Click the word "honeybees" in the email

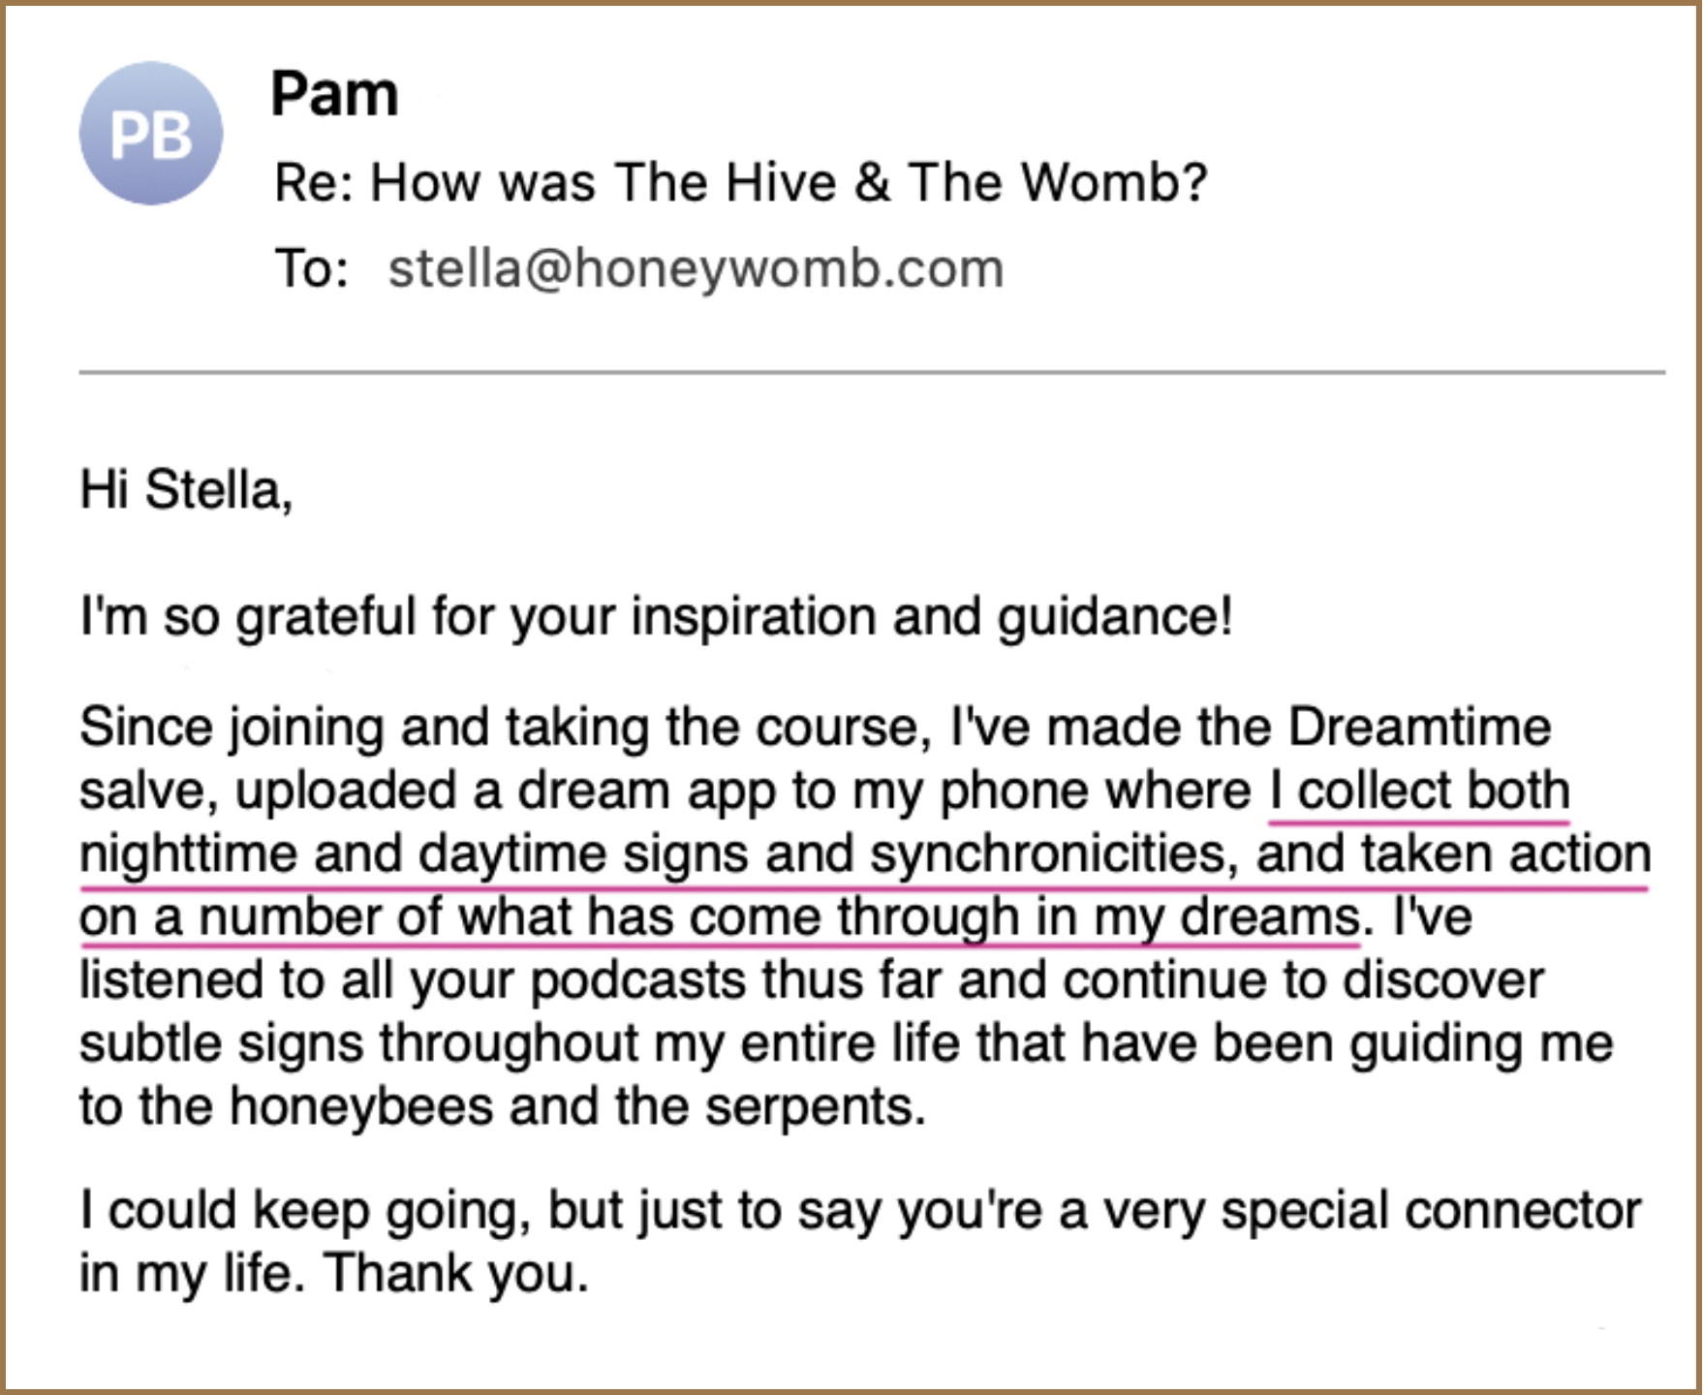coord(360,1106)
